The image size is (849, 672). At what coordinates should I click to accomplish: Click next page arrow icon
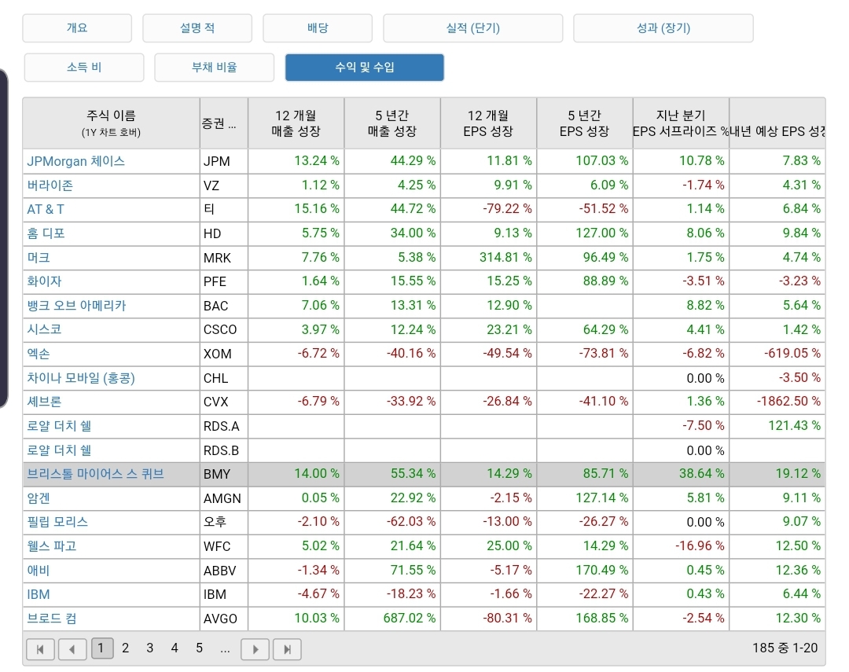pos(255,648)
